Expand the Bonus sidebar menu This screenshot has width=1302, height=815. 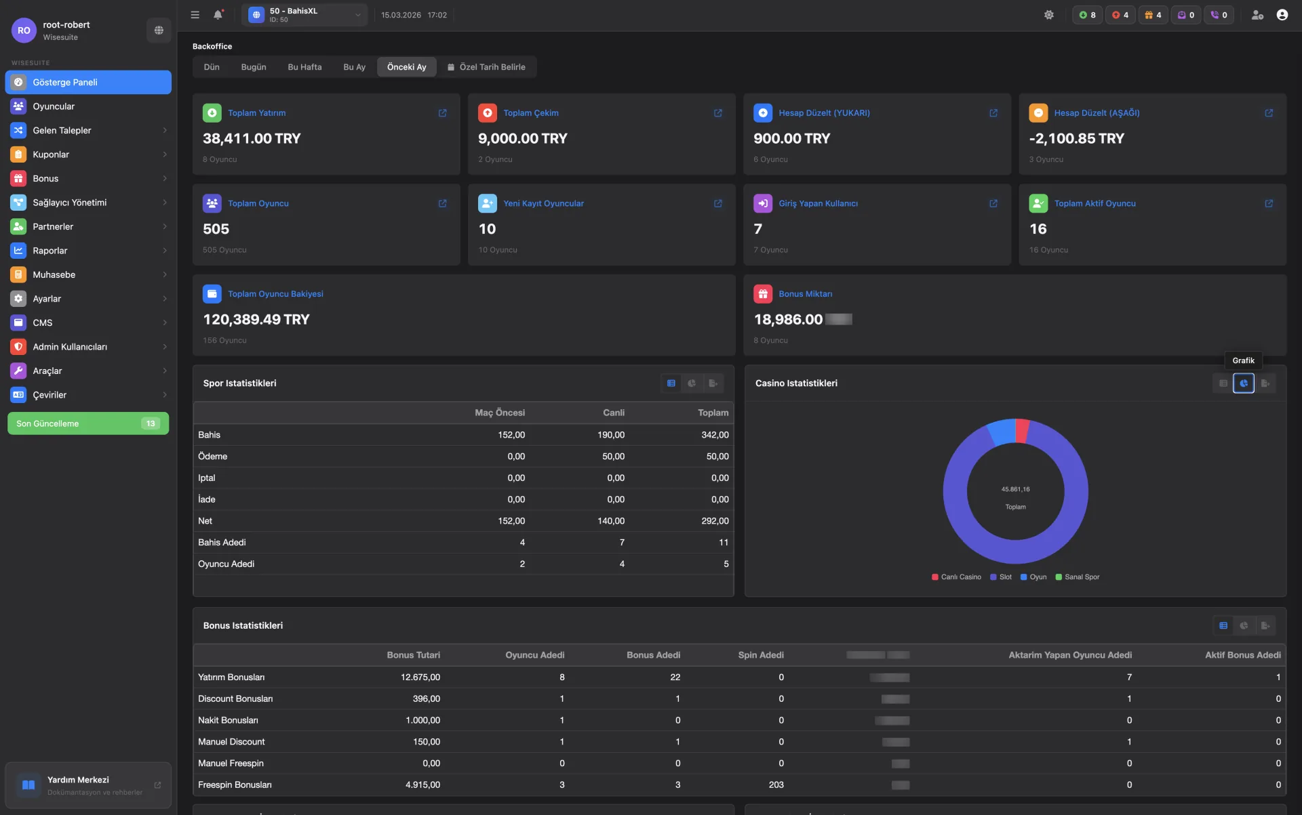tap(88, 178)
